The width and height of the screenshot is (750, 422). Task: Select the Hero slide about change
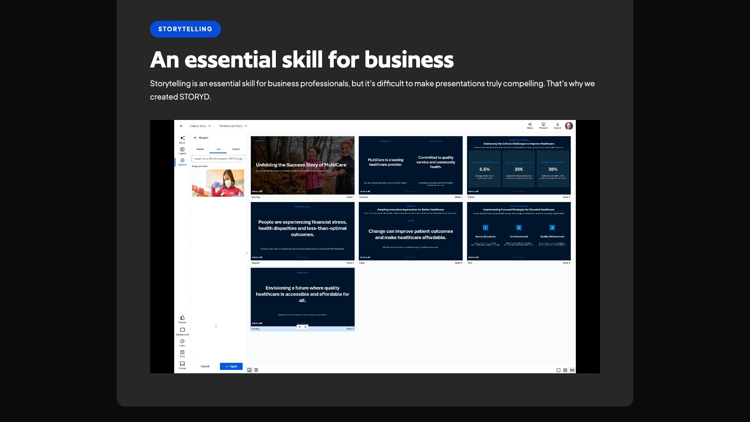[x=410, y=231]
